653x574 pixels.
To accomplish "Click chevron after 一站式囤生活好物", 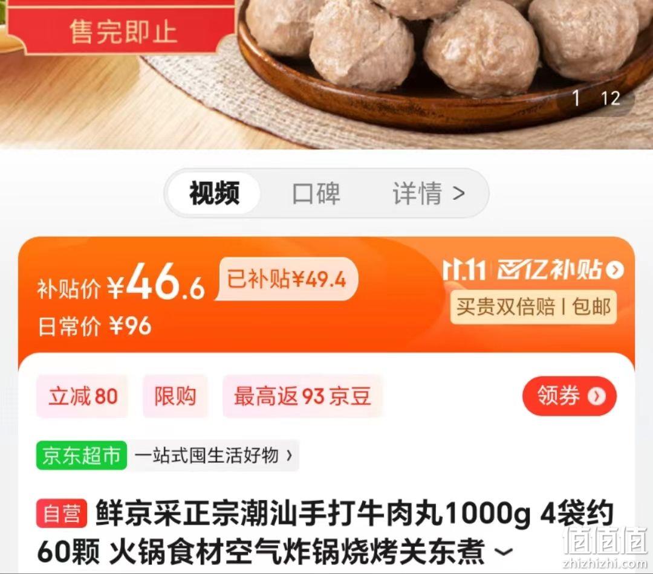I will pos(289,456).
